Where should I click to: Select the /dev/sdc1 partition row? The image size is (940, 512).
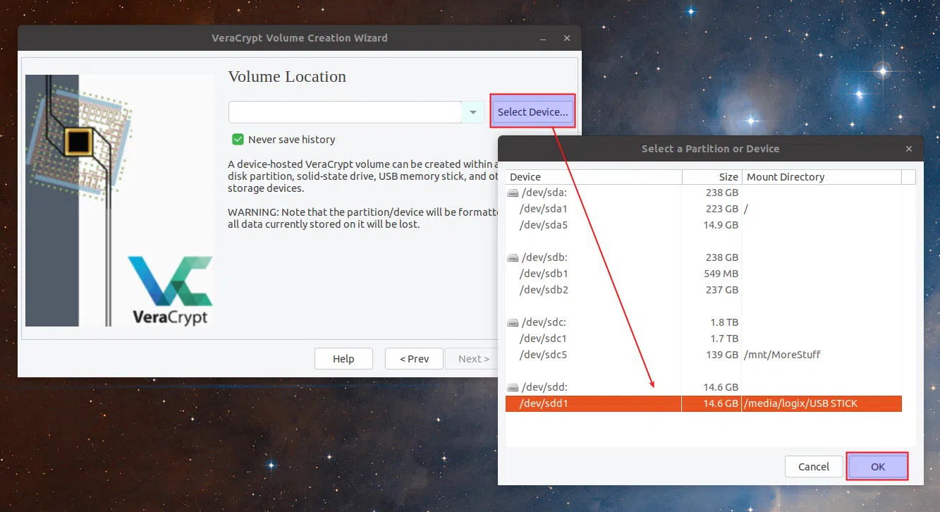point(704,339)
